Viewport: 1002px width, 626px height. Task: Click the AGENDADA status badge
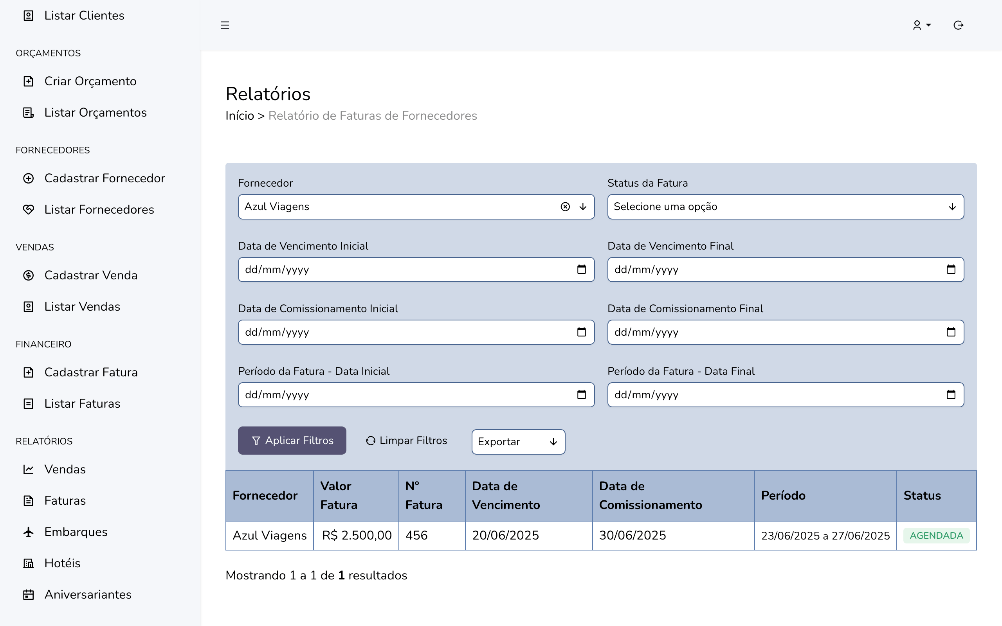pyautogui.click(x=936, y=536)
